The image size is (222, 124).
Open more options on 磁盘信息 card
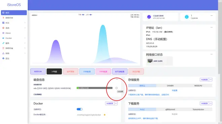pyautogui.click(x=117, y=79)
